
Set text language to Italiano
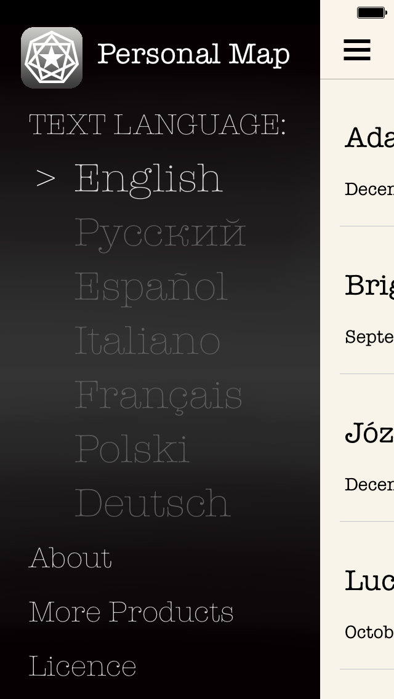(x=147, y=340)
